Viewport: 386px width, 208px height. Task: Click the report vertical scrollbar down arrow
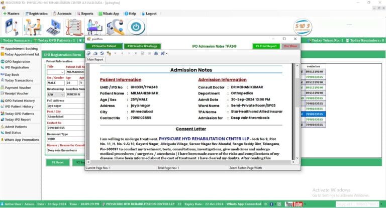pyautogui.click(x=297, y=158)
